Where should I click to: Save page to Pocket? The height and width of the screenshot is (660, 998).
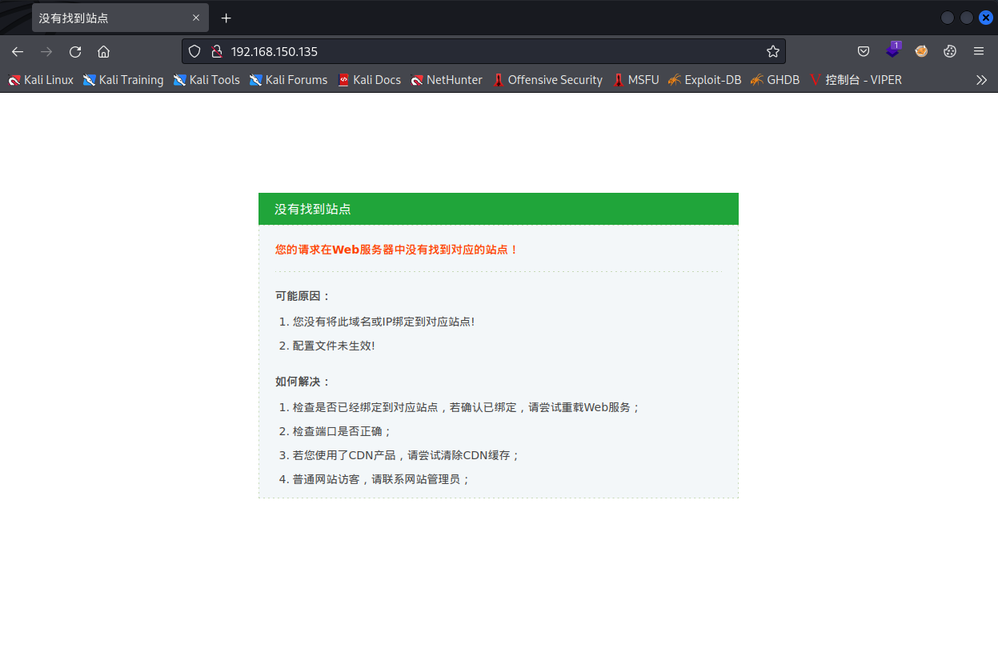(x=864, y=51)
